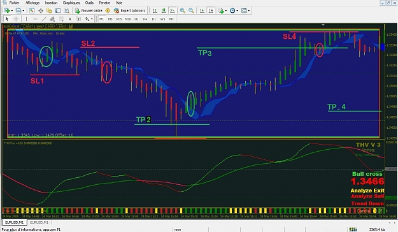Expand the indicators dropdown arrow
Image resolution: width=398 pixels, height=232 pixels.
[225, 11]
